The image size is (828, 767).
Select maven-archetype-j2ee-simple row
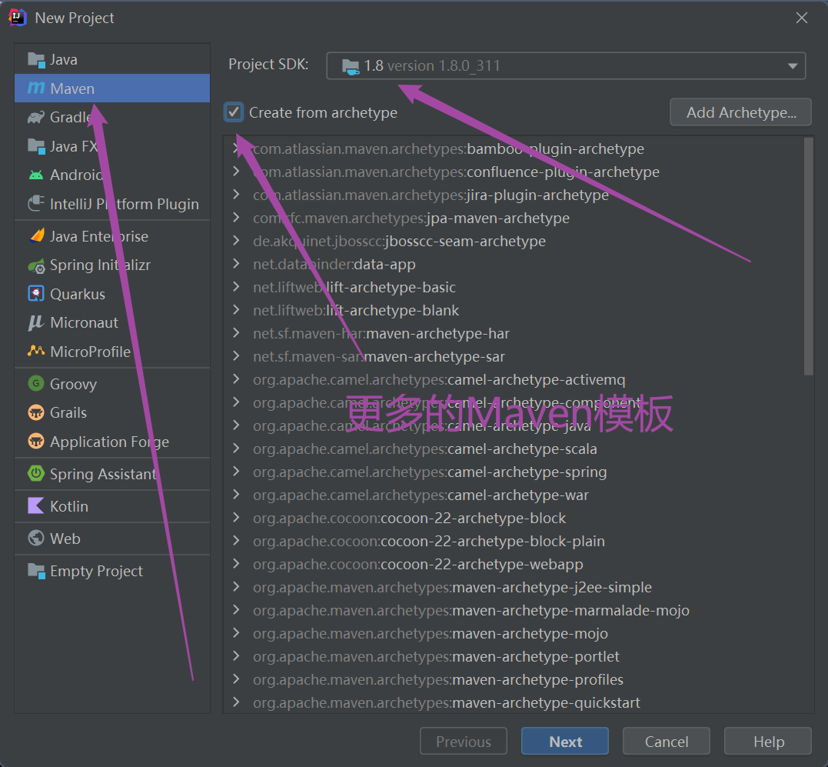(x=514, y=588)
